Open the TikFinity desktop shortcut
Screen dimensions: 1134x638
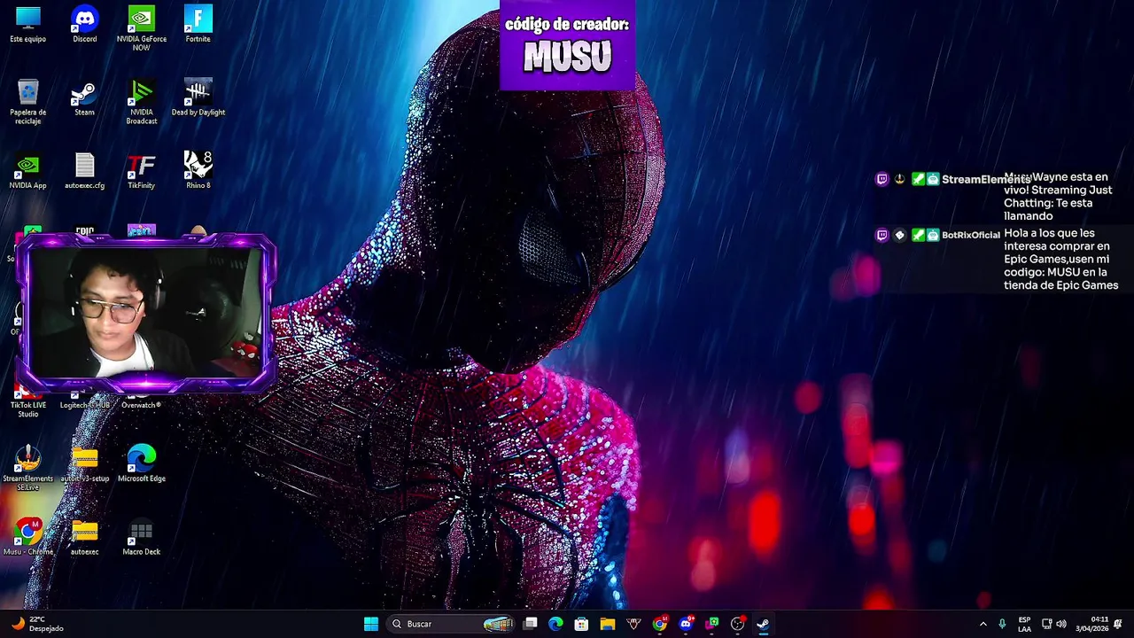click(x=141, y=170)
